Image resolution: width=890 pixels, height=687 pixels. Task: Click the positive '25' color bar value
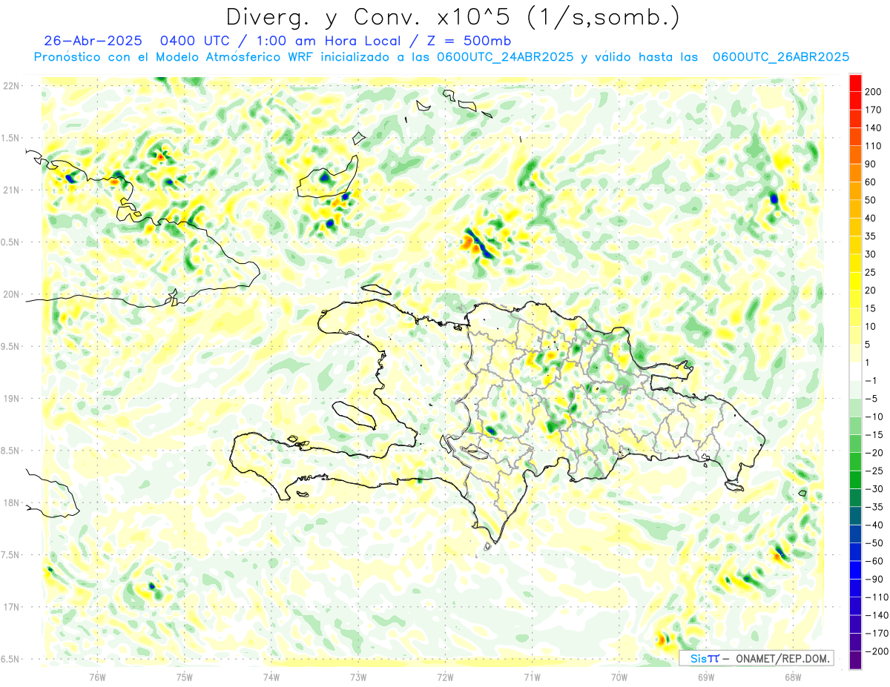click(871, 272)
